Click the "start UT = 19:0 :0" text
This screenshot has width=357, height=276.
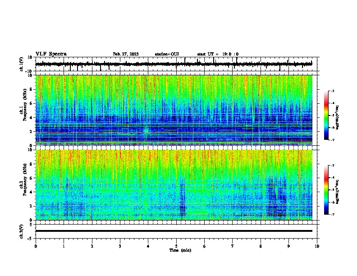coord(218,54)
